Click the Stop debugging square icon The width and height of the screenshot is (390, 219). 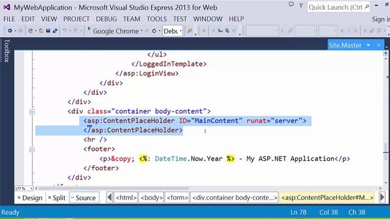click(x=204, y=31)
